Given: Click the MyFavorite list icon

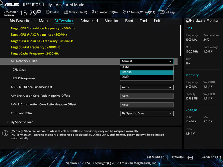Looking at the screenshot, I should click(x=66, y=12).
